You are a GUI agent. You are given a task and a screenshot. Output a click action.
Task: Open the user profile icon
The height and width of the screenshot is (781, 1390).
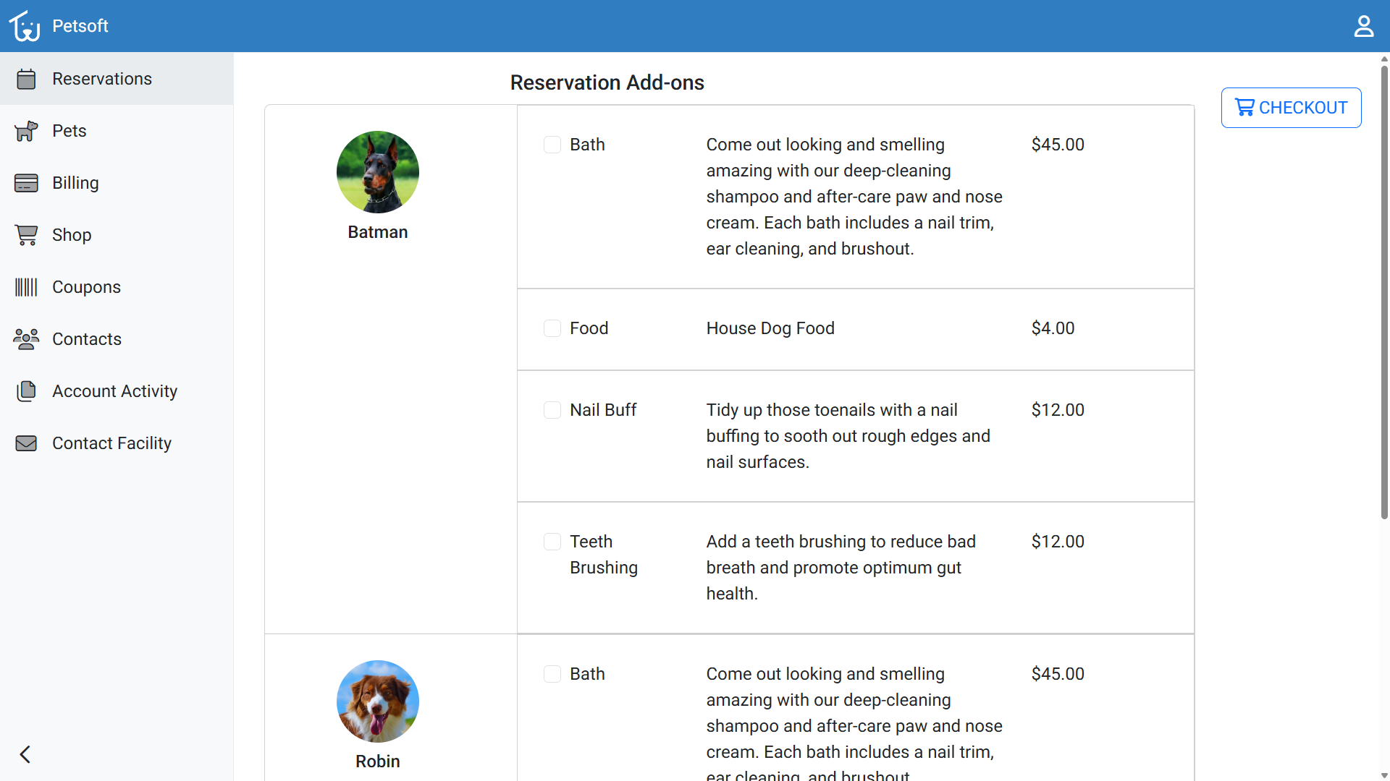coord(1363,26)
